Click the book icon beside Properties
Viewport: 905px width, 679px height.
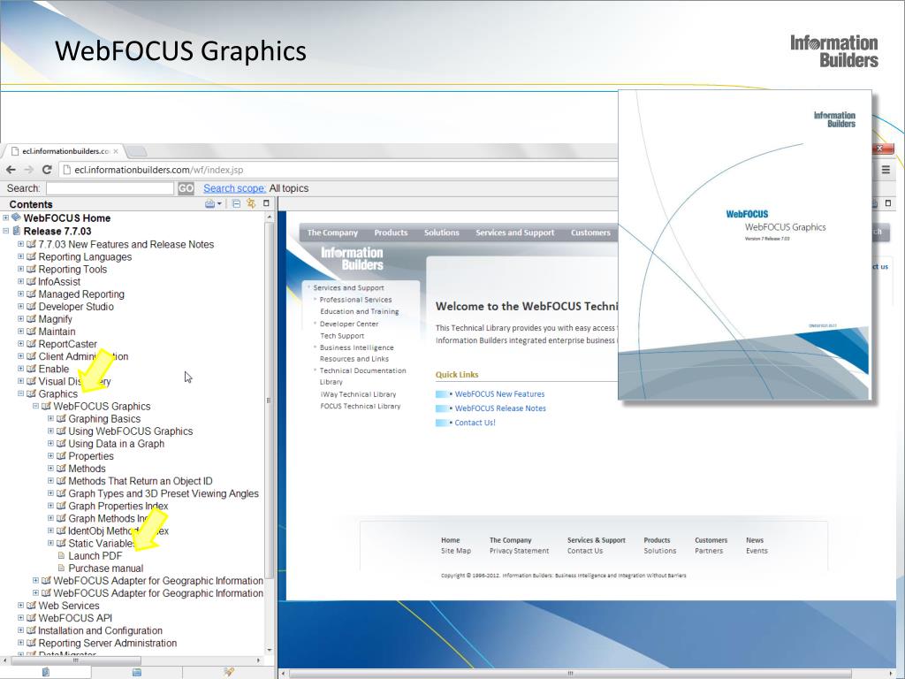pos(61,456)
